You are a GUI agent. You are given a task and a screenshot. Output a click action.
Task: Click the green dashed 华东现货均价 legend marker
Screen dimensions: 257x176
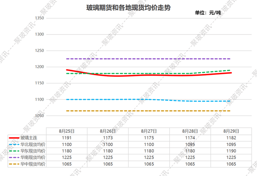pos(13,151)
